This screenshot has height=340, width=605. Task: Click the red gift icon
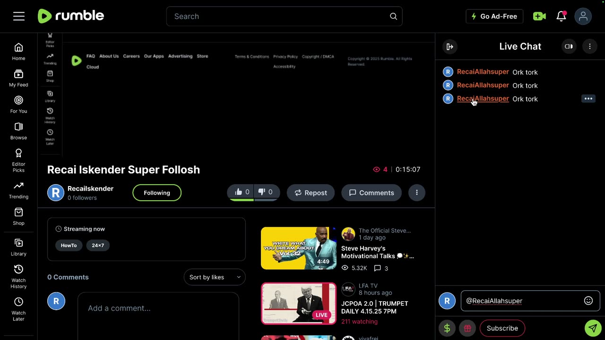(467, 328)
